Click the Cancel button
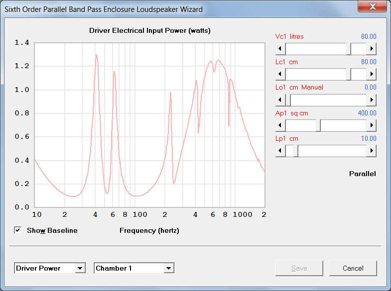Screen dimensions: 391x291 [353, 268]
